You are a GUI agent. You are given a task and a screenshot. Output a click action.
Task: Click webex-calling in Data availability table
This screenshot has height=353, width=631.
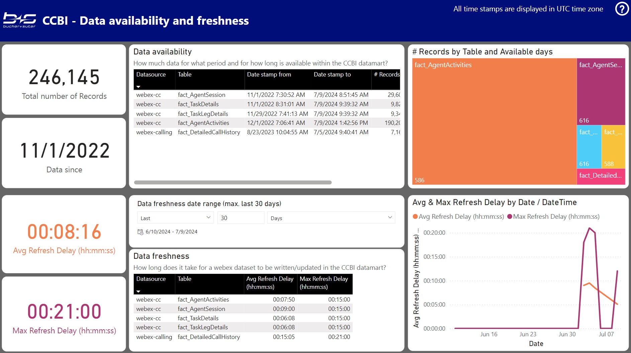(x=154, y=132)
